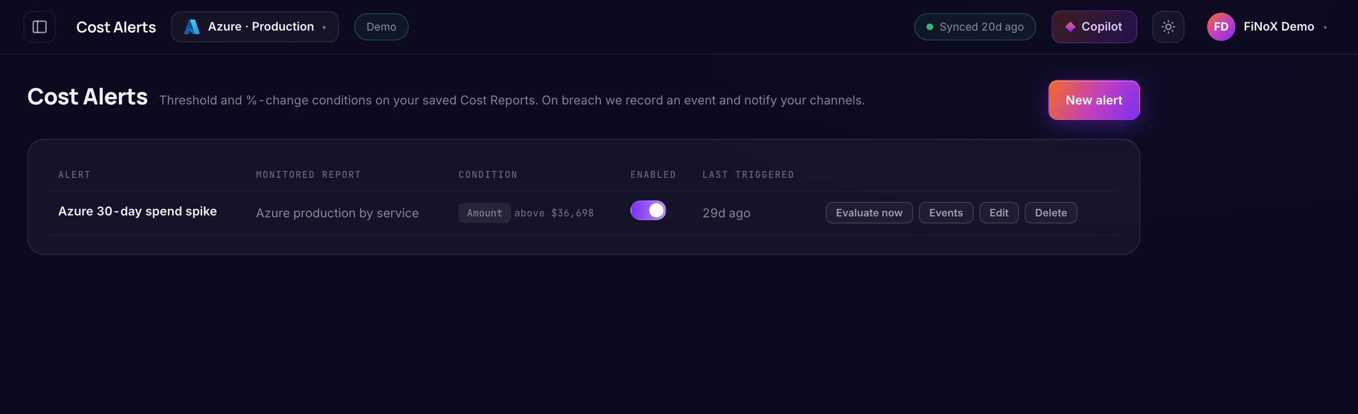
Task: Delete the Azure 30-day spend spike alert
Action: [x=1051, y=213]
